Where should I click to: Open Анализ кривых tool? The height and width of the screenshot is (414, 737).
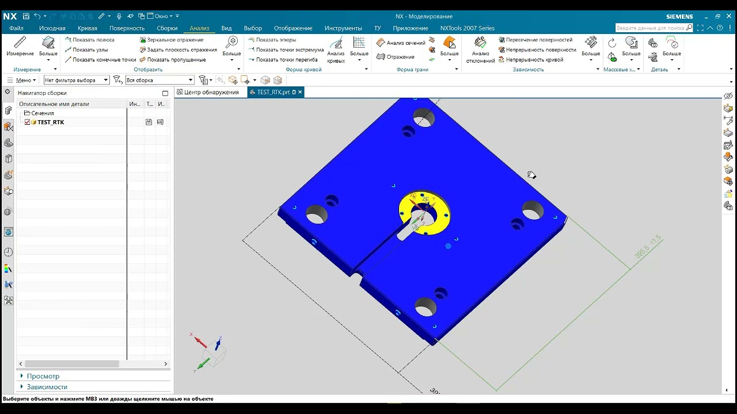pos(336,50)
